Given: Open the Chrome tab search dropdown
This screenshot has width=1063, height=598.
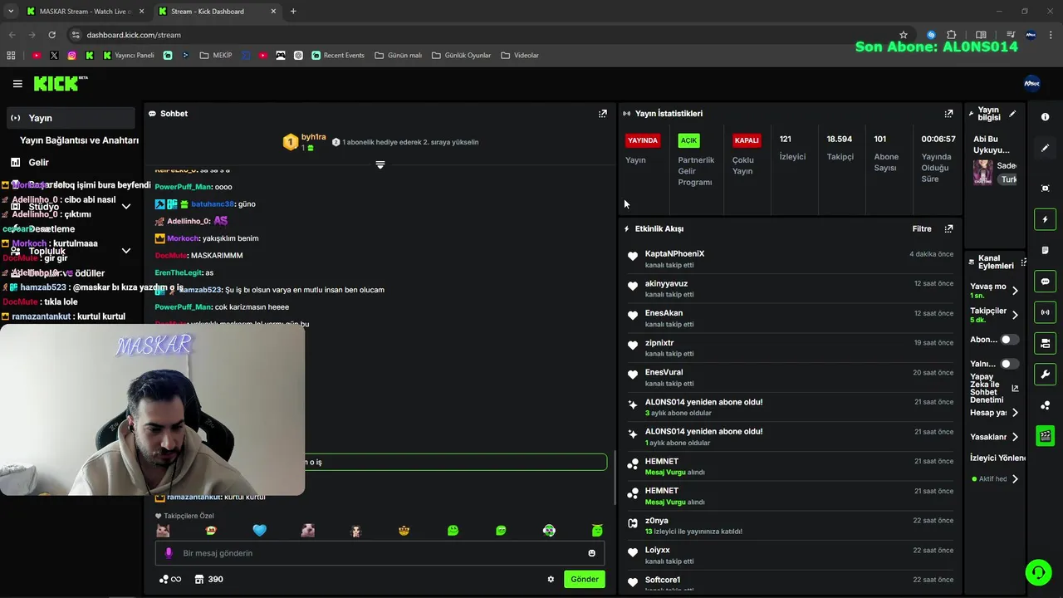Looking at the screenshot, I should [11, 12].
